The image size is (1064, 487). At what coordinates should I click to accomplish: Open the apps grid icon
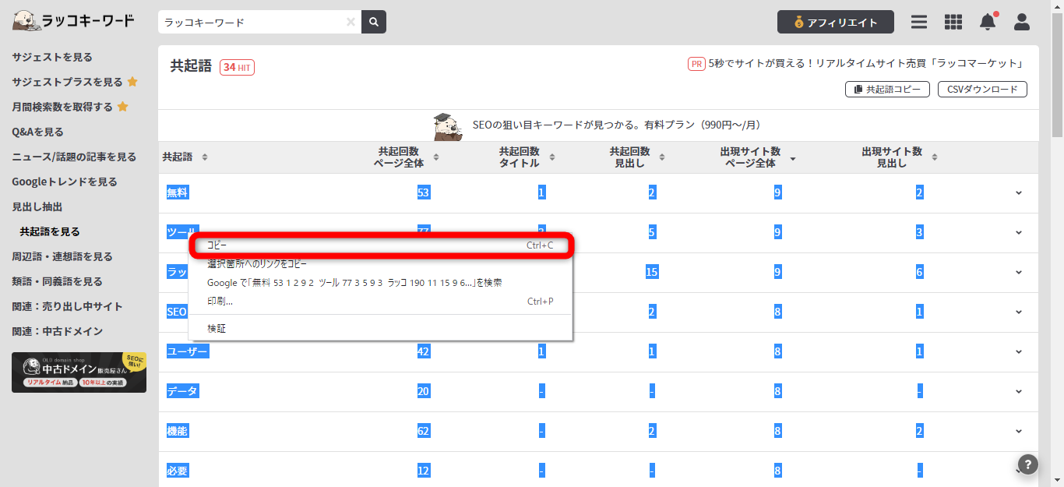coord(953,22)
